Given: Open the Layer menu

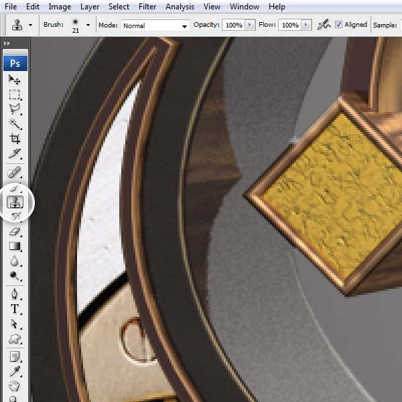Looking at the screenshot, I should 90,7.
